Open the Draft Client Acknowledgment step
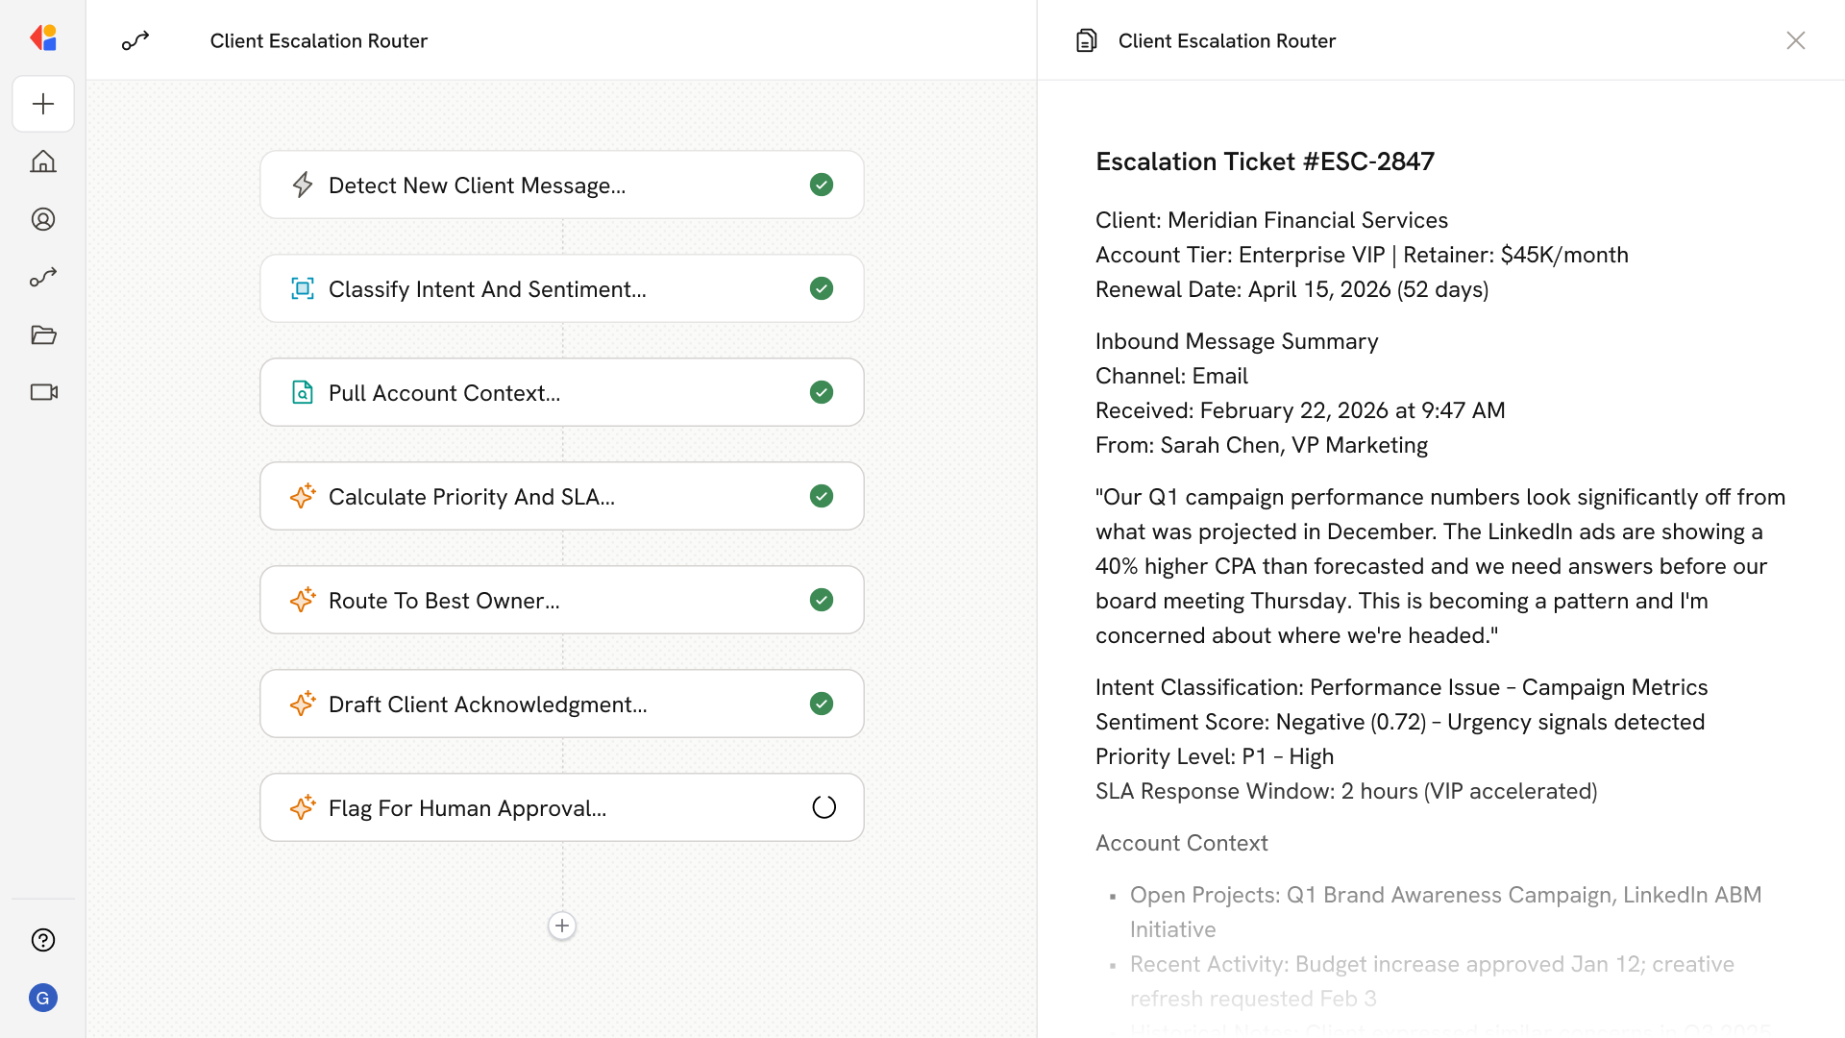This screenshot has width=1845, height=1038. (x=487, y=704)
